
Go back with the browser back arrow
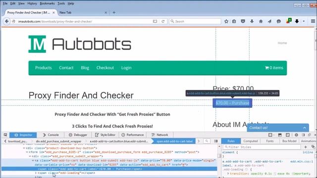tap(6, 21)
